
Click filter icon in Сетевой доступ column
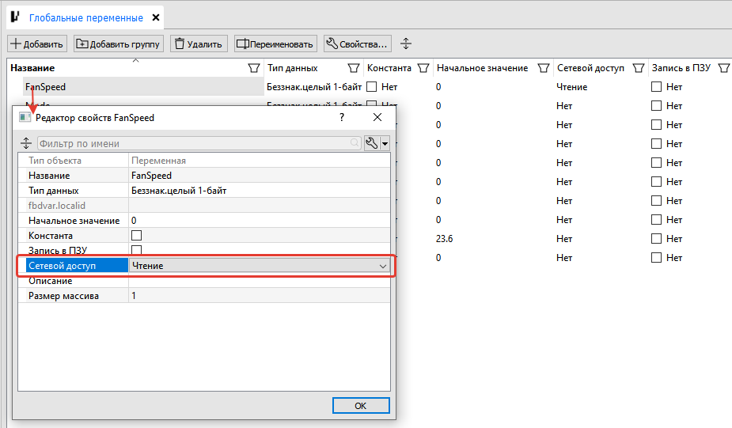638,68
